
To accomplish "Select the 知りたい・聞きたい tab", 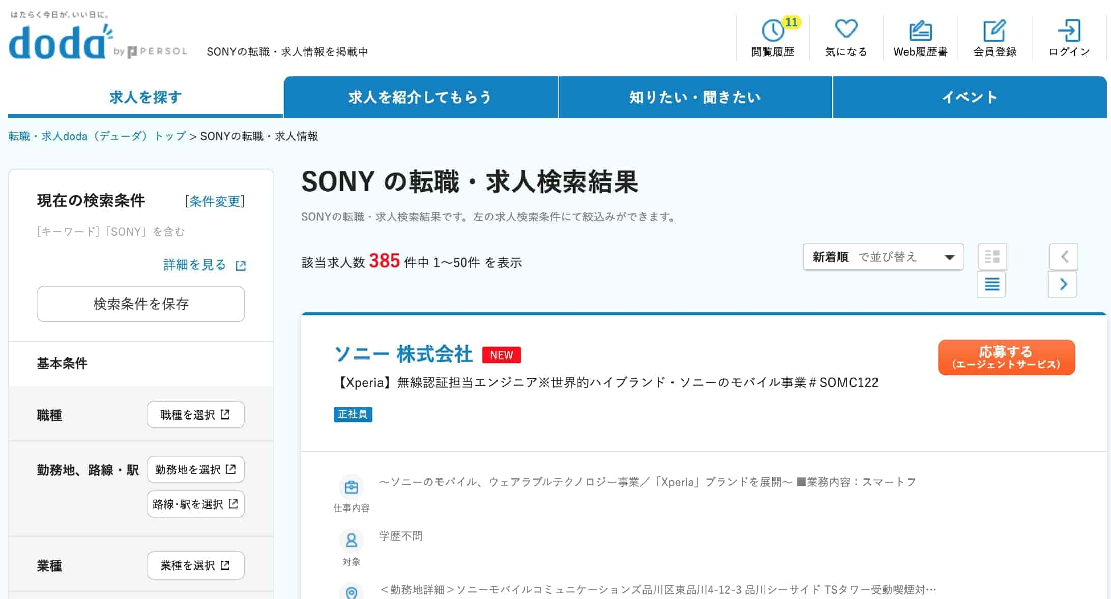I will coord(695,97).
